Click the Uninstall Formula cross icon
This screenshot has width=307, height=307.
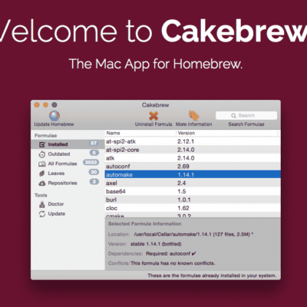click(153, 116)
